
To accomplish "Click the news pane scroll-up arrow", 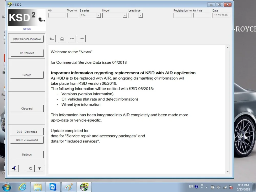I will tap(227, 48).
